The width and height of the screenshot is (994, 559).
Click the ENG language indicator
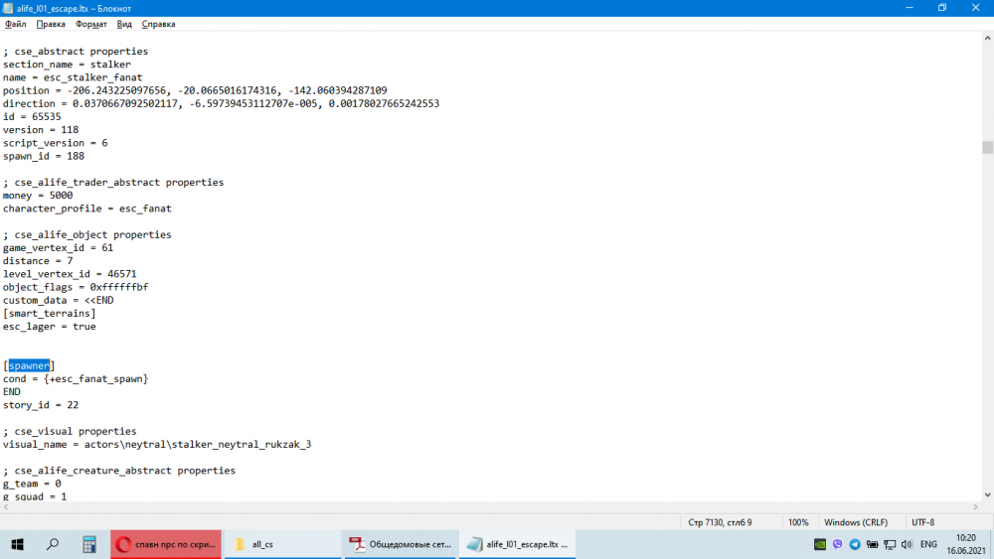tap(928, 544)
